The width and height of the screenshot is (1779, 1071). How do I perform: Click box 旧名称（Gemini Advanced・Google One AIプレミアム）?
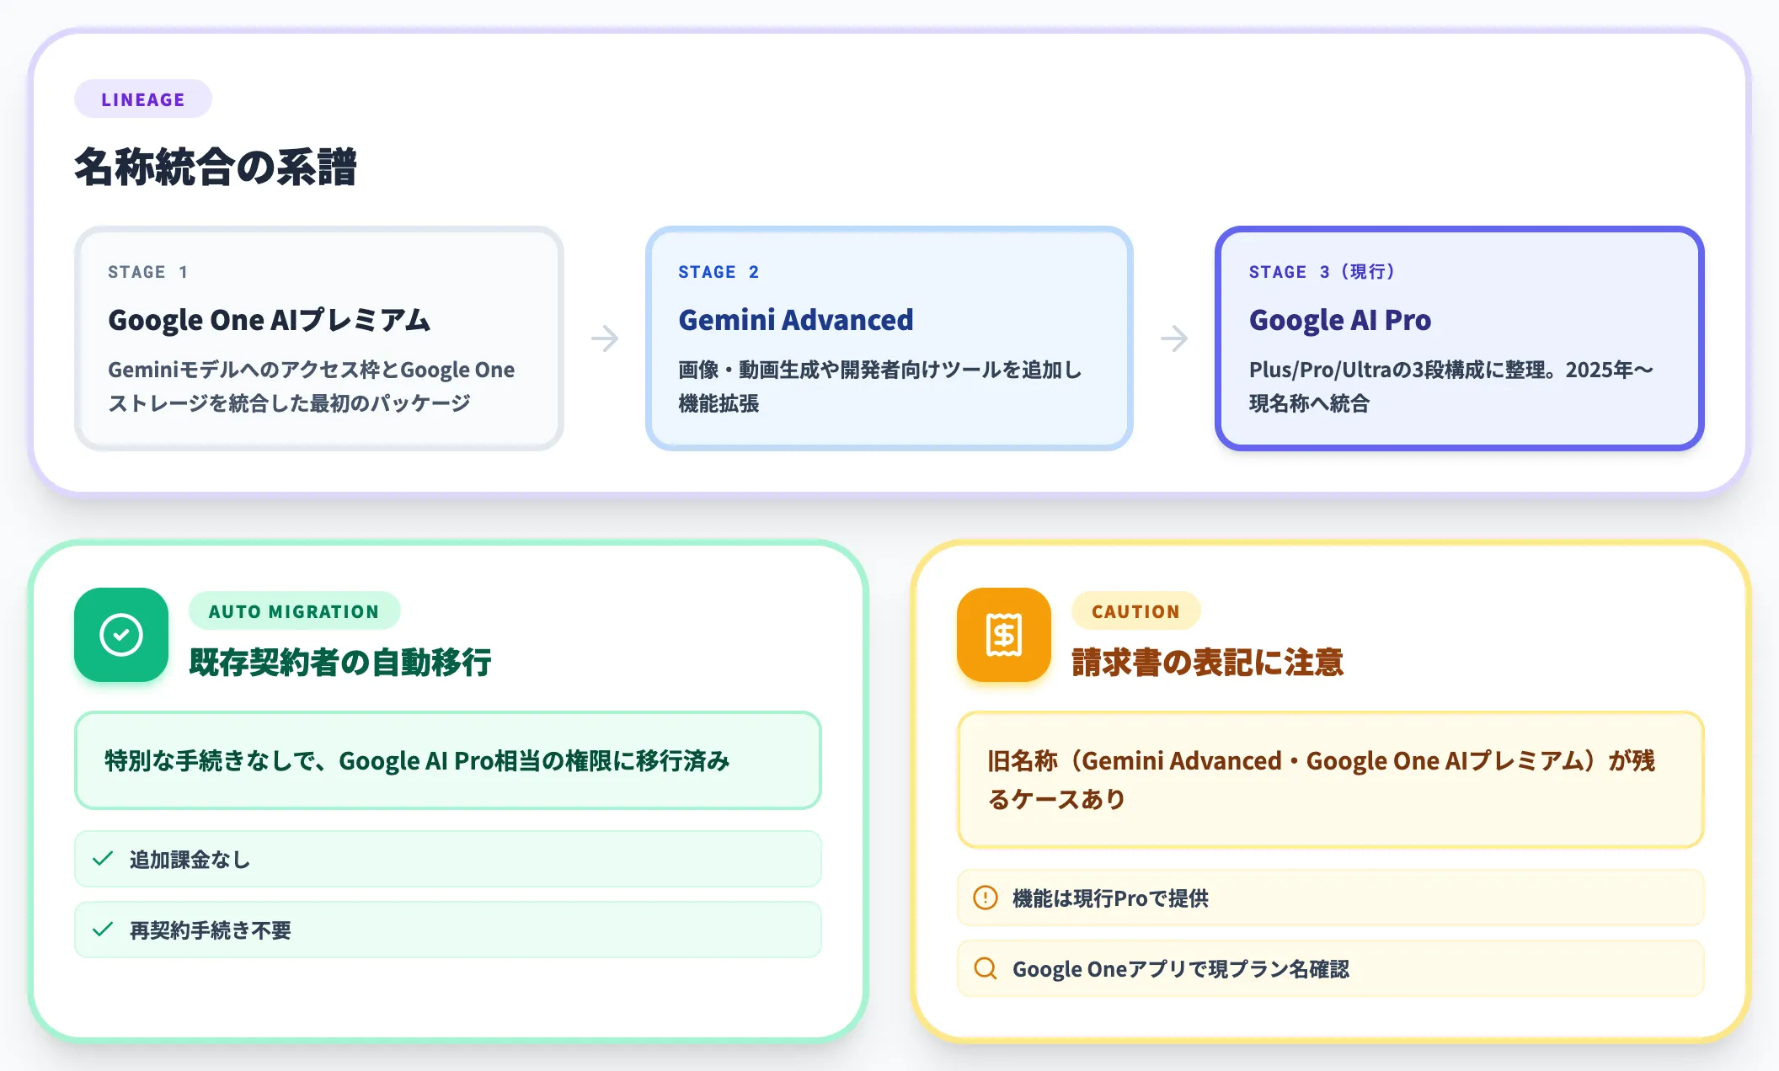pos(1331,780)
